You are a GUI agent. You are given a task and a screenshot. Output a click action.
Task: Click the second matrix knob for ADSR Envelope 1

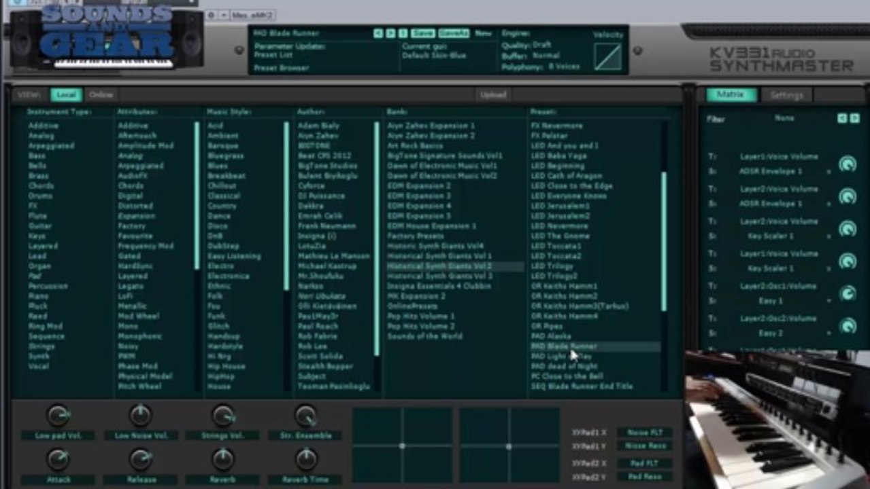tap(848, 196)
